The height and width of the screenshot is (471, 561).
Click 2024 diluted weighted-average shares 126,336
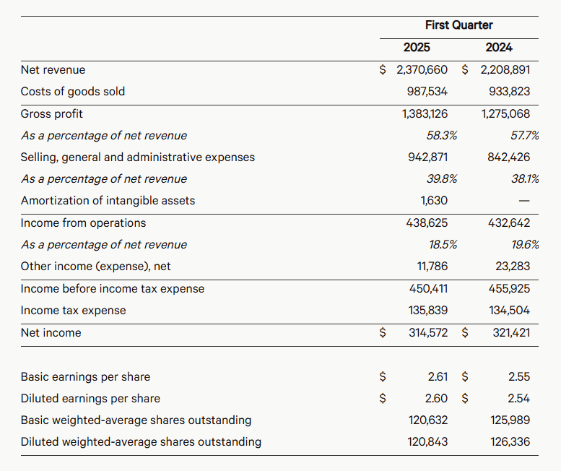pos(509,441)
